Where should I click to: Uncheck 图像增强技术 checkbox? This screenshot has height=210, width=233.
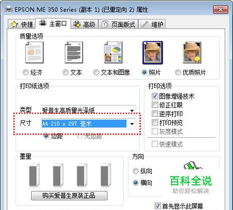[155, 96]
